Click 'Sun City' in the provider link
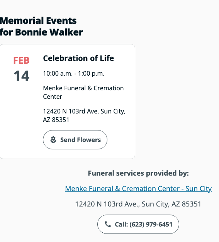Screen dimensions: 219x242 [x=199, y=189]
